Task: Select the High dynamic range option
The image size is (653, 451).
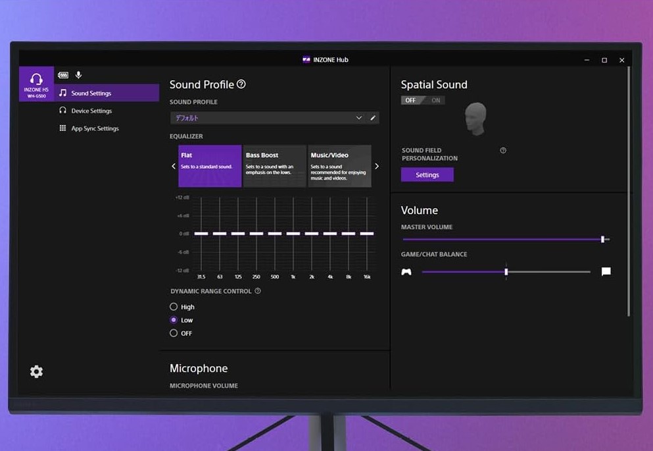Action: (174, 307)
